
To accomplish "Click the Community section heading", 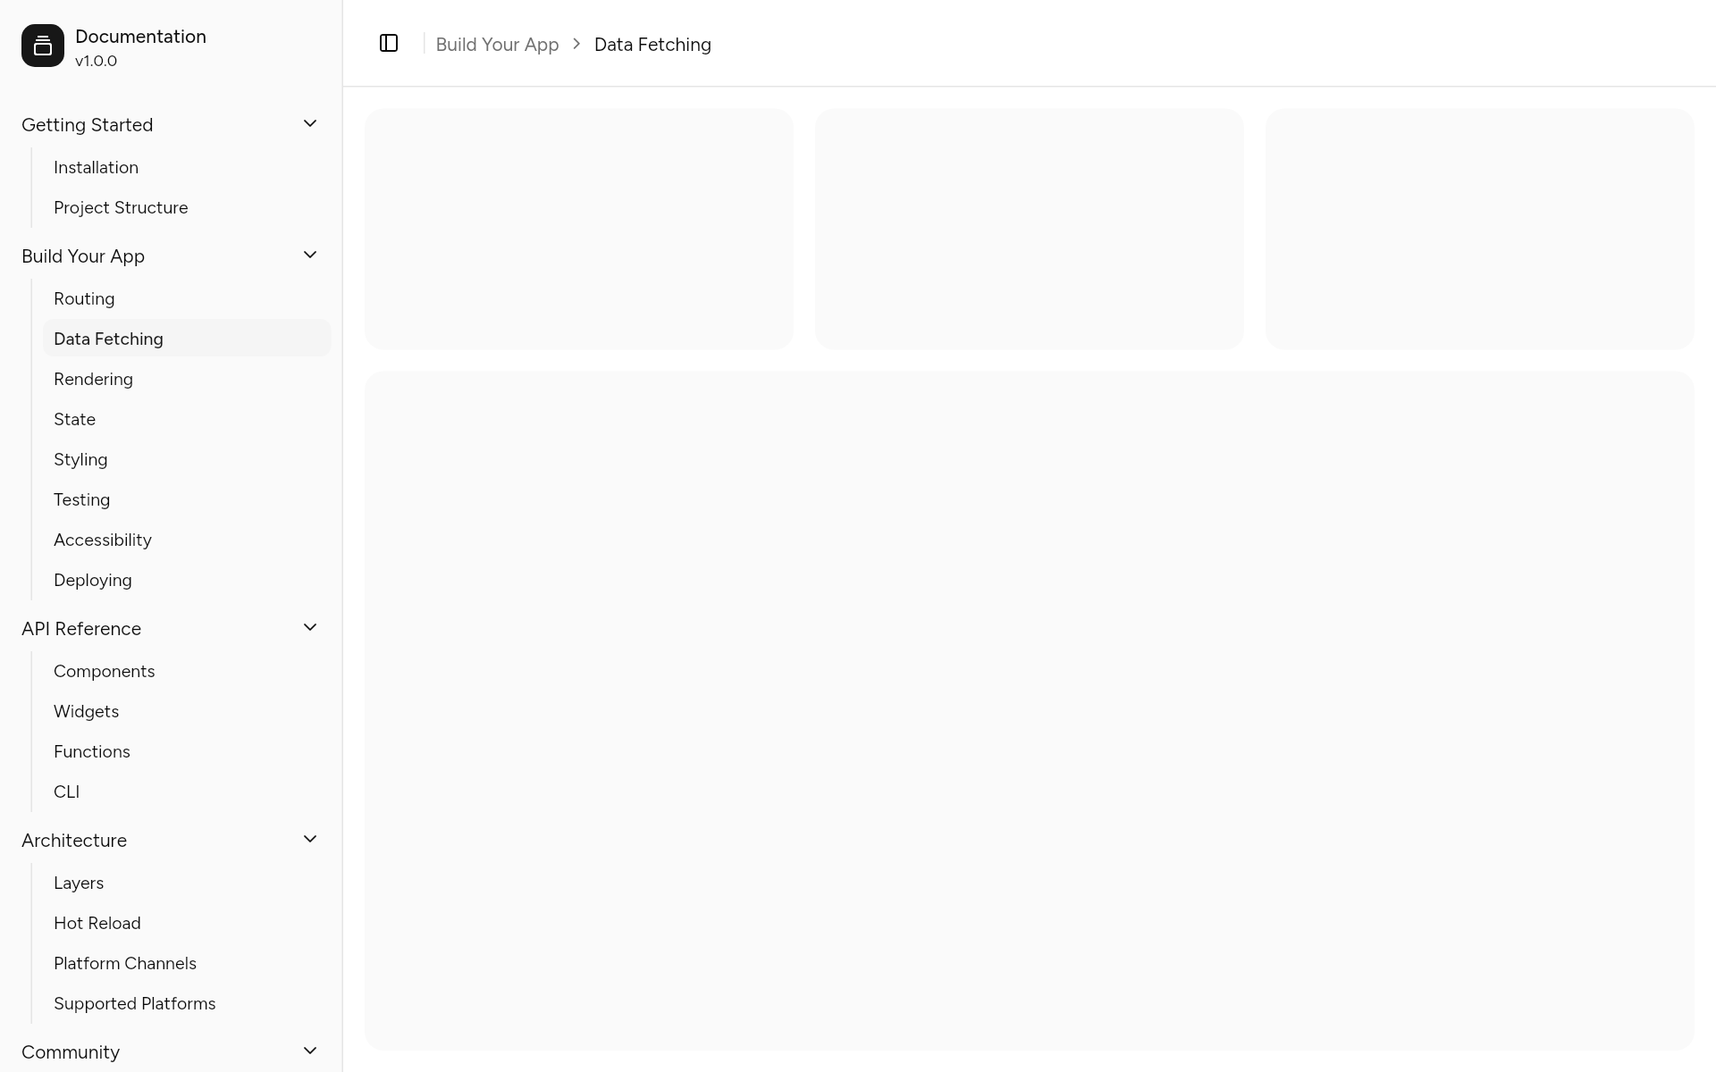I will (x=71, y=1052).
